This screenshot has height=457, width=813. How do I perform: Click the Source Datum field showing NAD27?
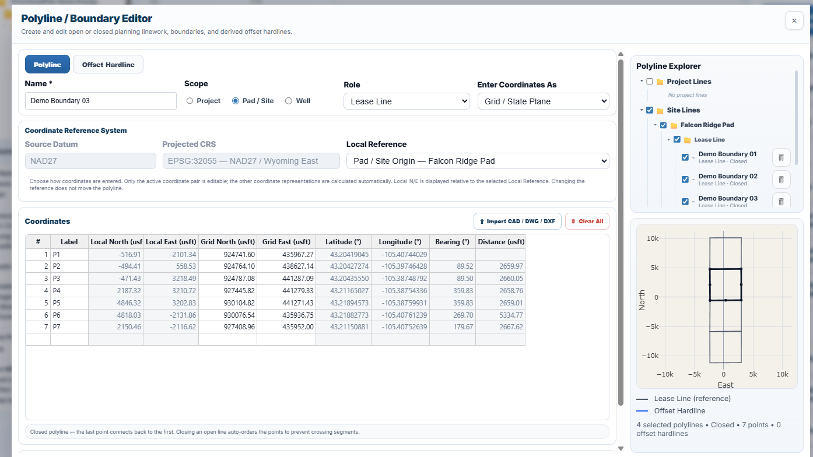pos(90,161)
